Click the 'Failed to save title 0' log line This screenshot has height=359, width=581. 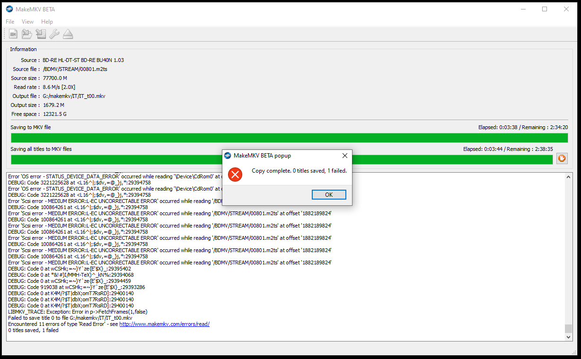coord(70,318)
